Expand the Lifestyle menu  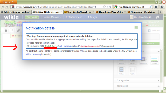point(94,17)
